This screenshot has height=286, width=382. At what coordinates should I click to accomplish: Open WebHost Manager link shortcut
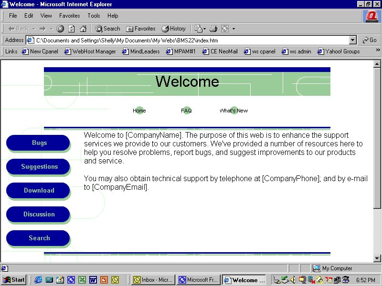pos(90,51)
